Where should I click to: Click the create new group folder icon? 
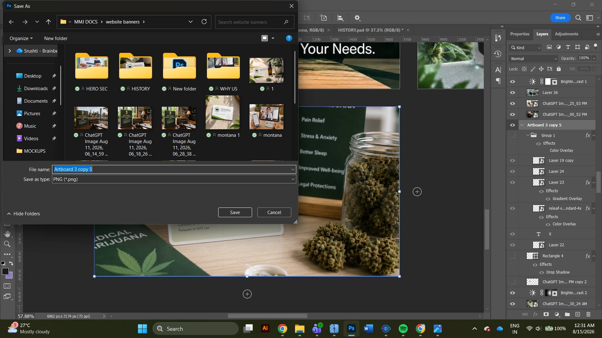pyautogui.click(x=567, y=314)
